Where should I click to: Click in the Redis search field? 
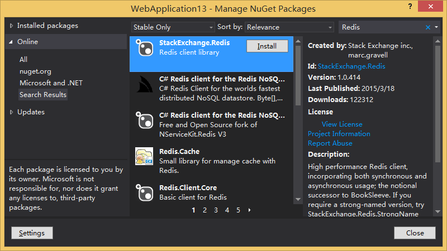coord(382,27)
